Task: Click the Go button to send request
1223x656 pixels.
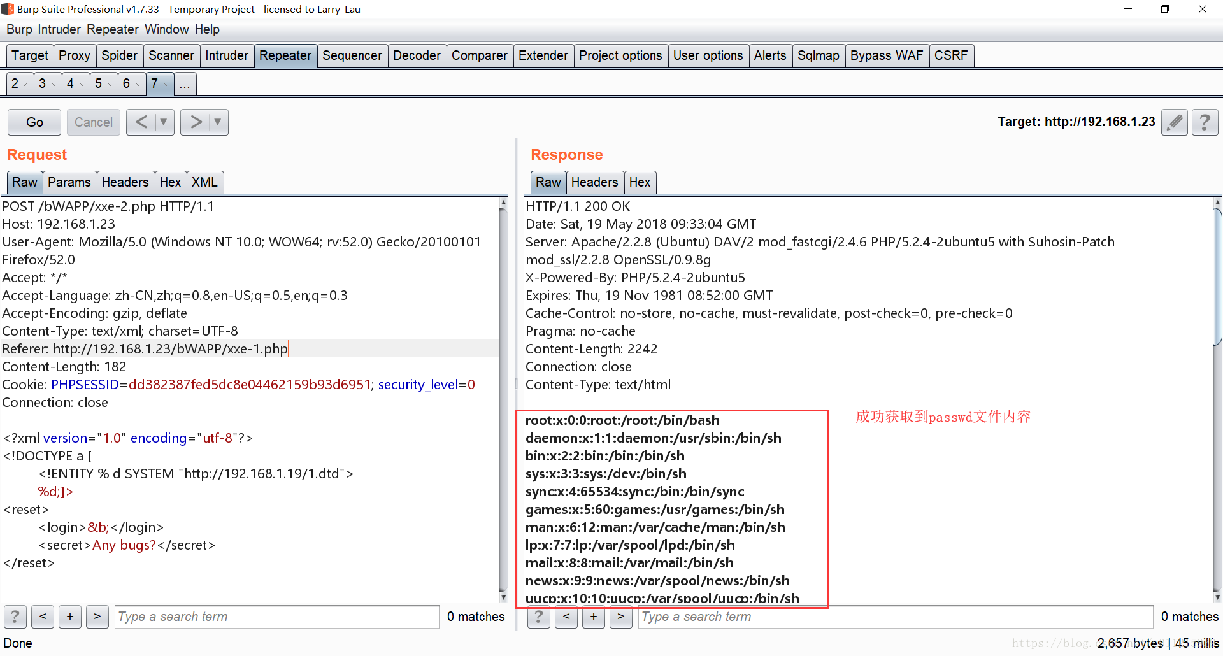Action: point(34,122)
